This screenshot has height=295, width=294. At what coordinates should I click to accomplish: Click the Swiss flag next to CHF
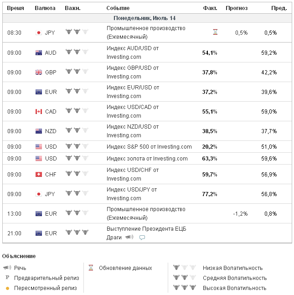pos(39,174)
